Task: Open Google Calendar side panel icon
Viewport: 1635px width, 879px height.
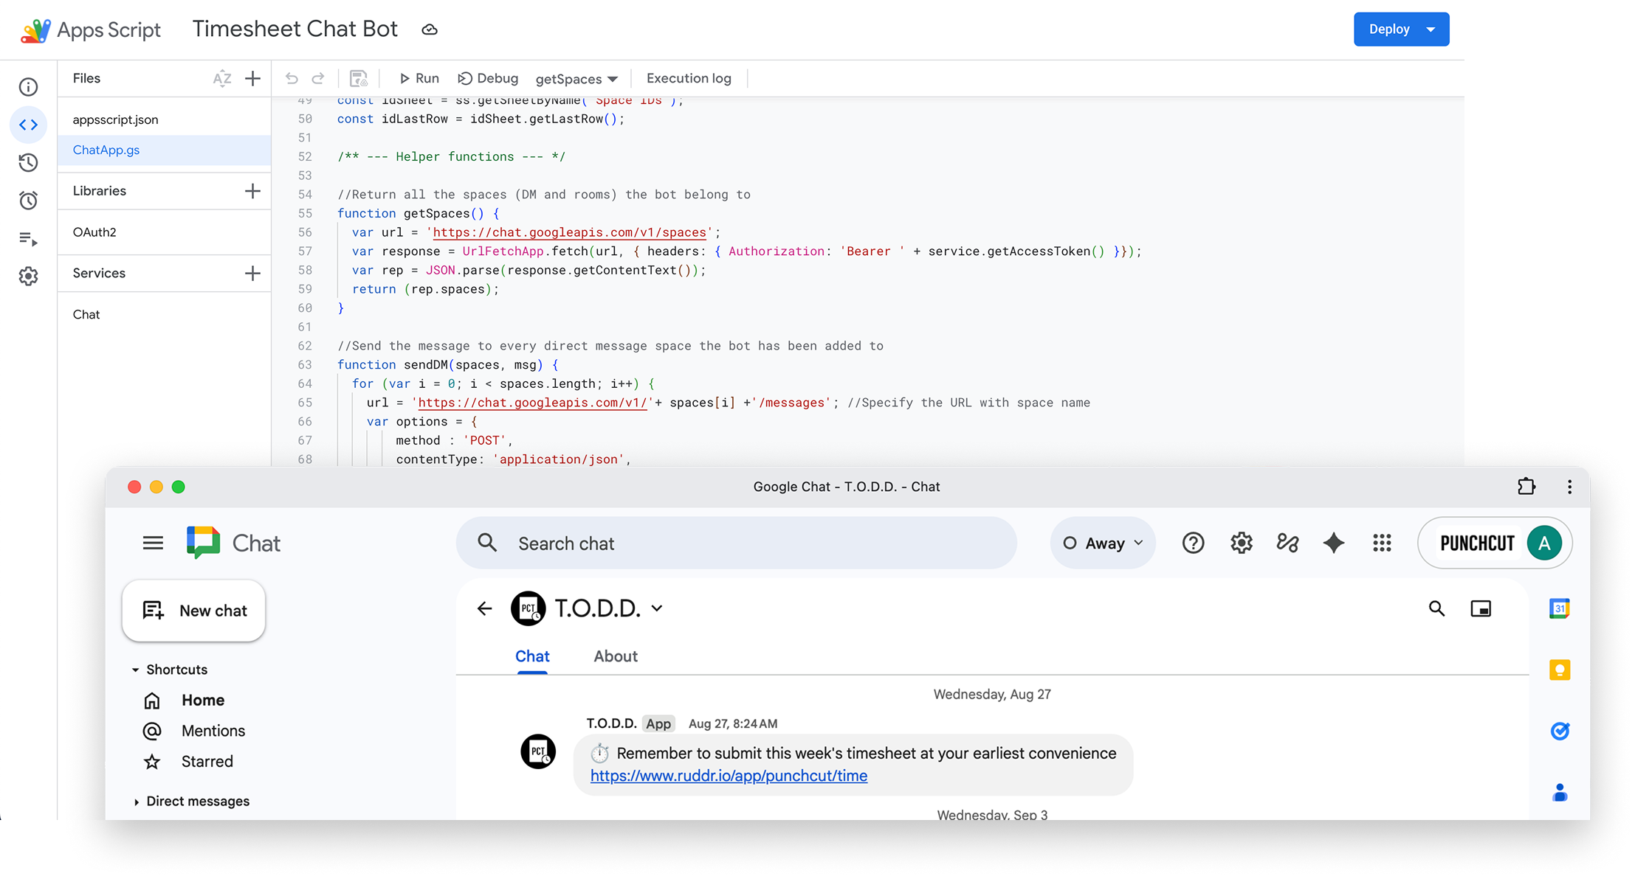Action: 1559,609
